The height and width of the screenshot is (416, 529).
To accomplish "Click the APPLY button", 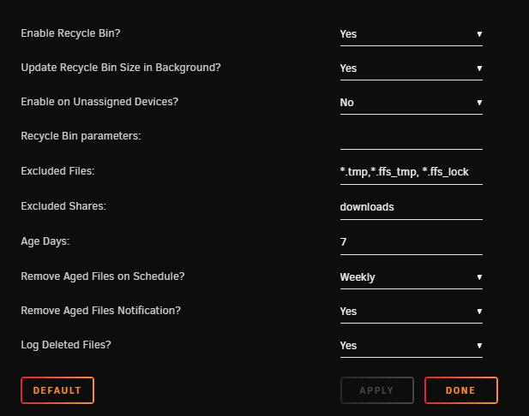I will tap(377, 390).
